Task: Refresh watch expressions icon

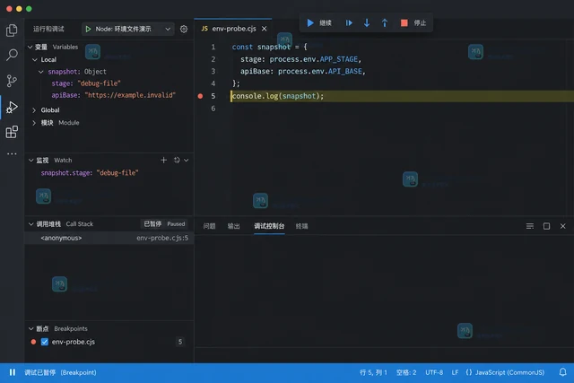Action: tap(177, 160)
